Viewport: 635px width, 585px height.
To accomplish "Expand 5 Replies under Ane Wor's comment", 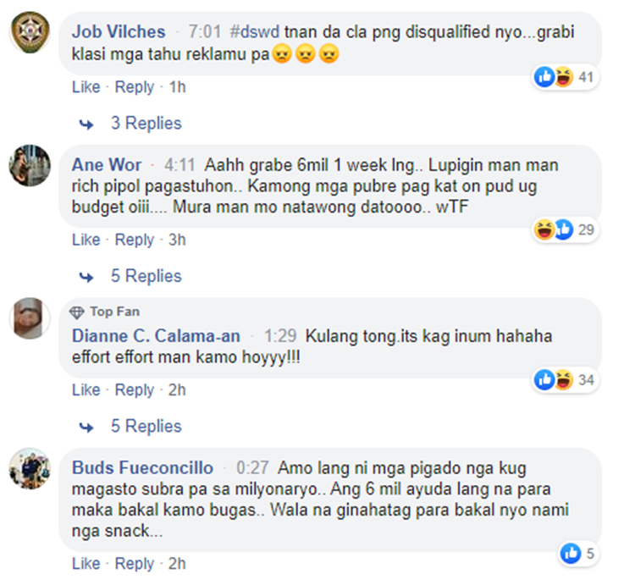I will click(x=146, y=276).
